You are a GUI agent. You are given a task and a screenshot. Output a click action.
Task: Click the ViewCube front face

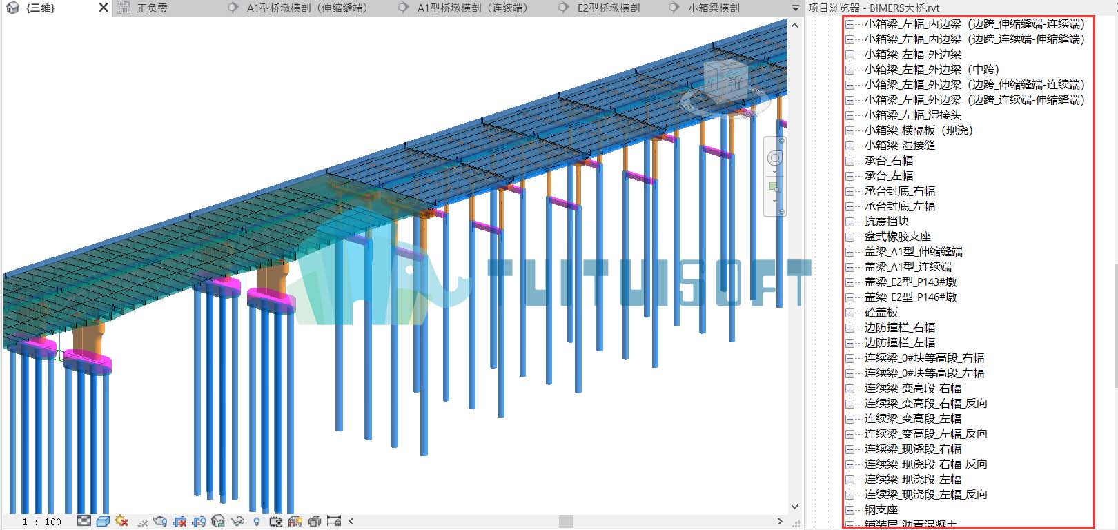[x=733, y=84]
